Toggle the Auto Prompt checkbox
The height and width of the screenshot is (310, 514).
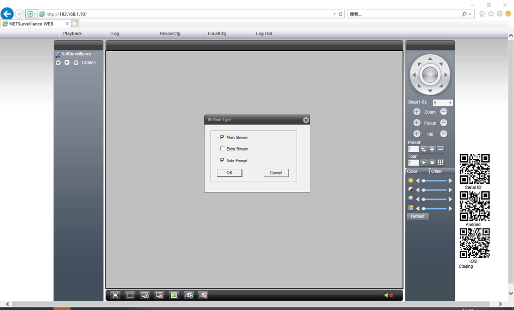(x=222, y=161)
